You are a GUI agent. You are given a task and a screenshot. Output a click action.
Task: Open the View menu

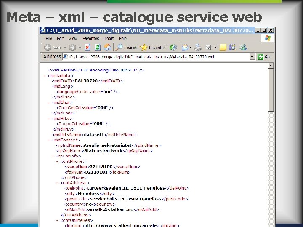point(73,38)
